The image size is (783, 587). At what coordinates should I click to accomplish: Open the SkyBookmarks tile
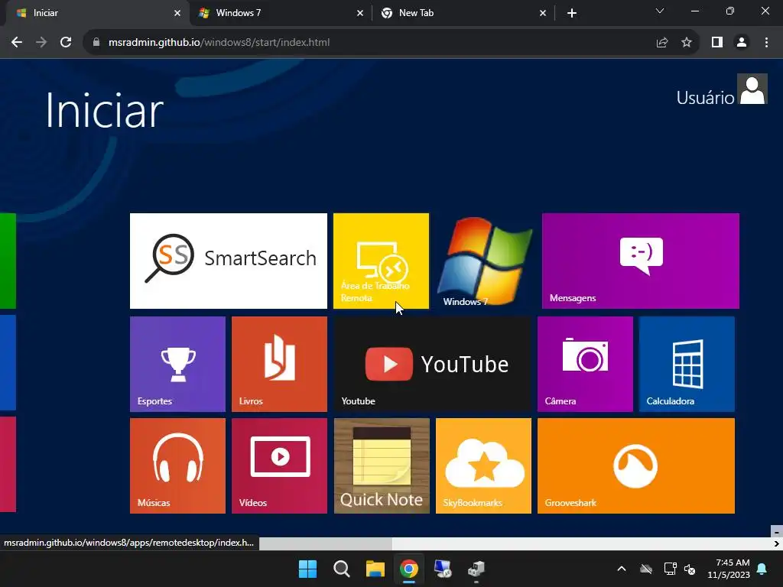coord(483,465)
